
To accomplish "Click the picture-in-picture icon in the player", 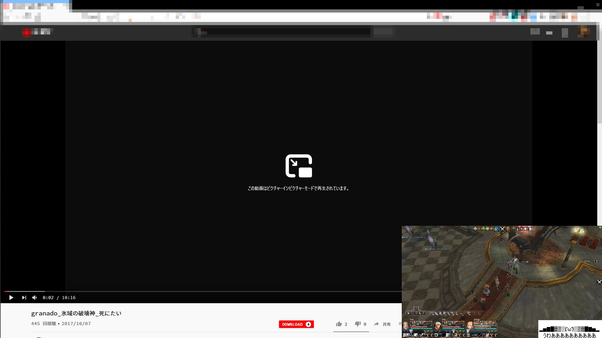I will coord(299,166).
